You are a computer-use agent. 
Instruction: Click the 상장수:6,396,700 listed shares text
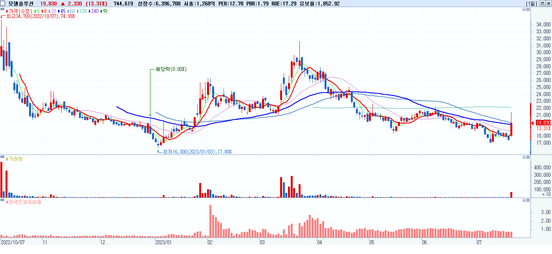[160, 4]
